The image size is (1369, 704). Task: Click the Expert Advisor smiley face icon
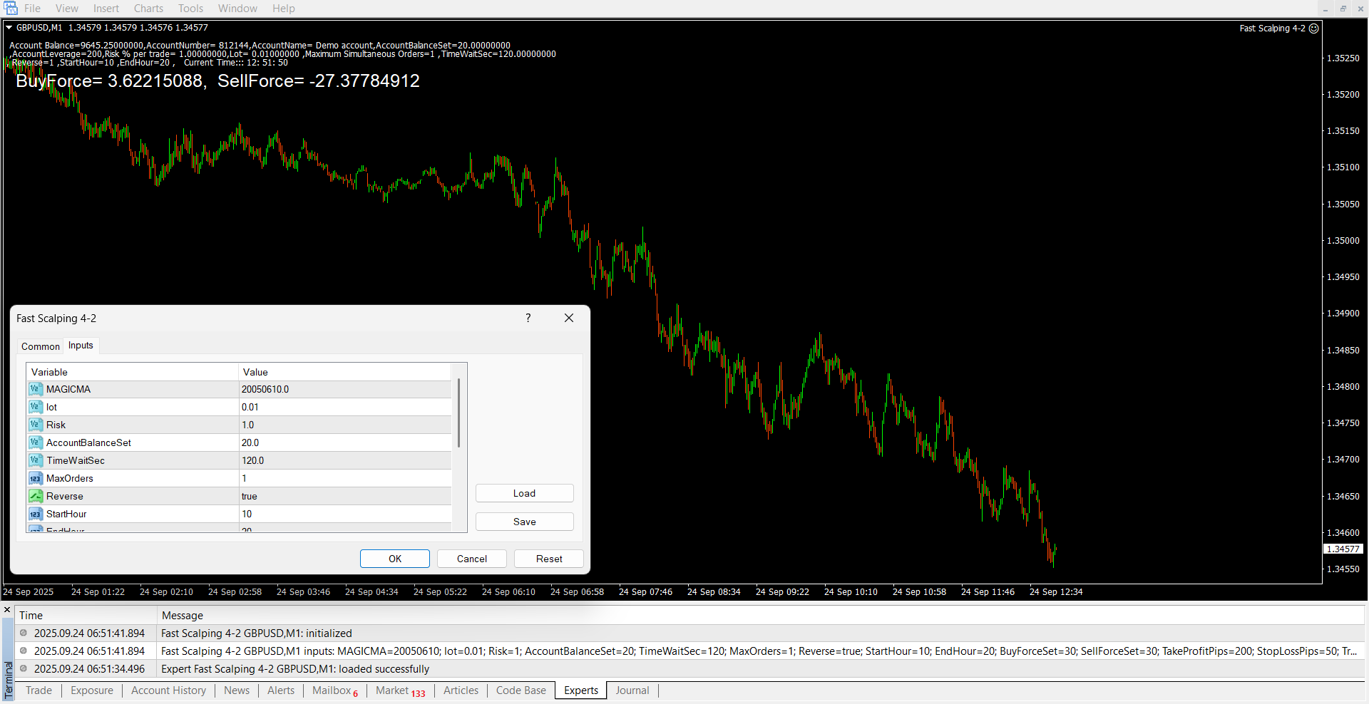click(1313, 29)
